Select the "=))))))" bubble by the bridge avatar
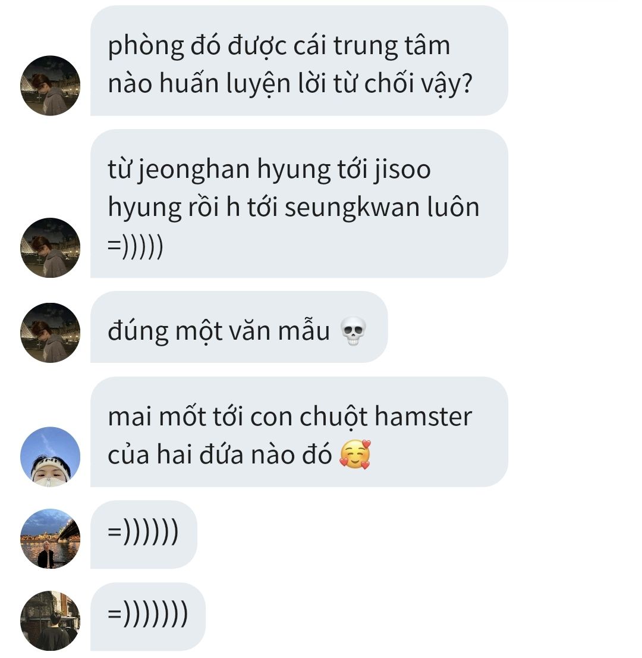This screenshot has width=642, height=658. (144, 535)
